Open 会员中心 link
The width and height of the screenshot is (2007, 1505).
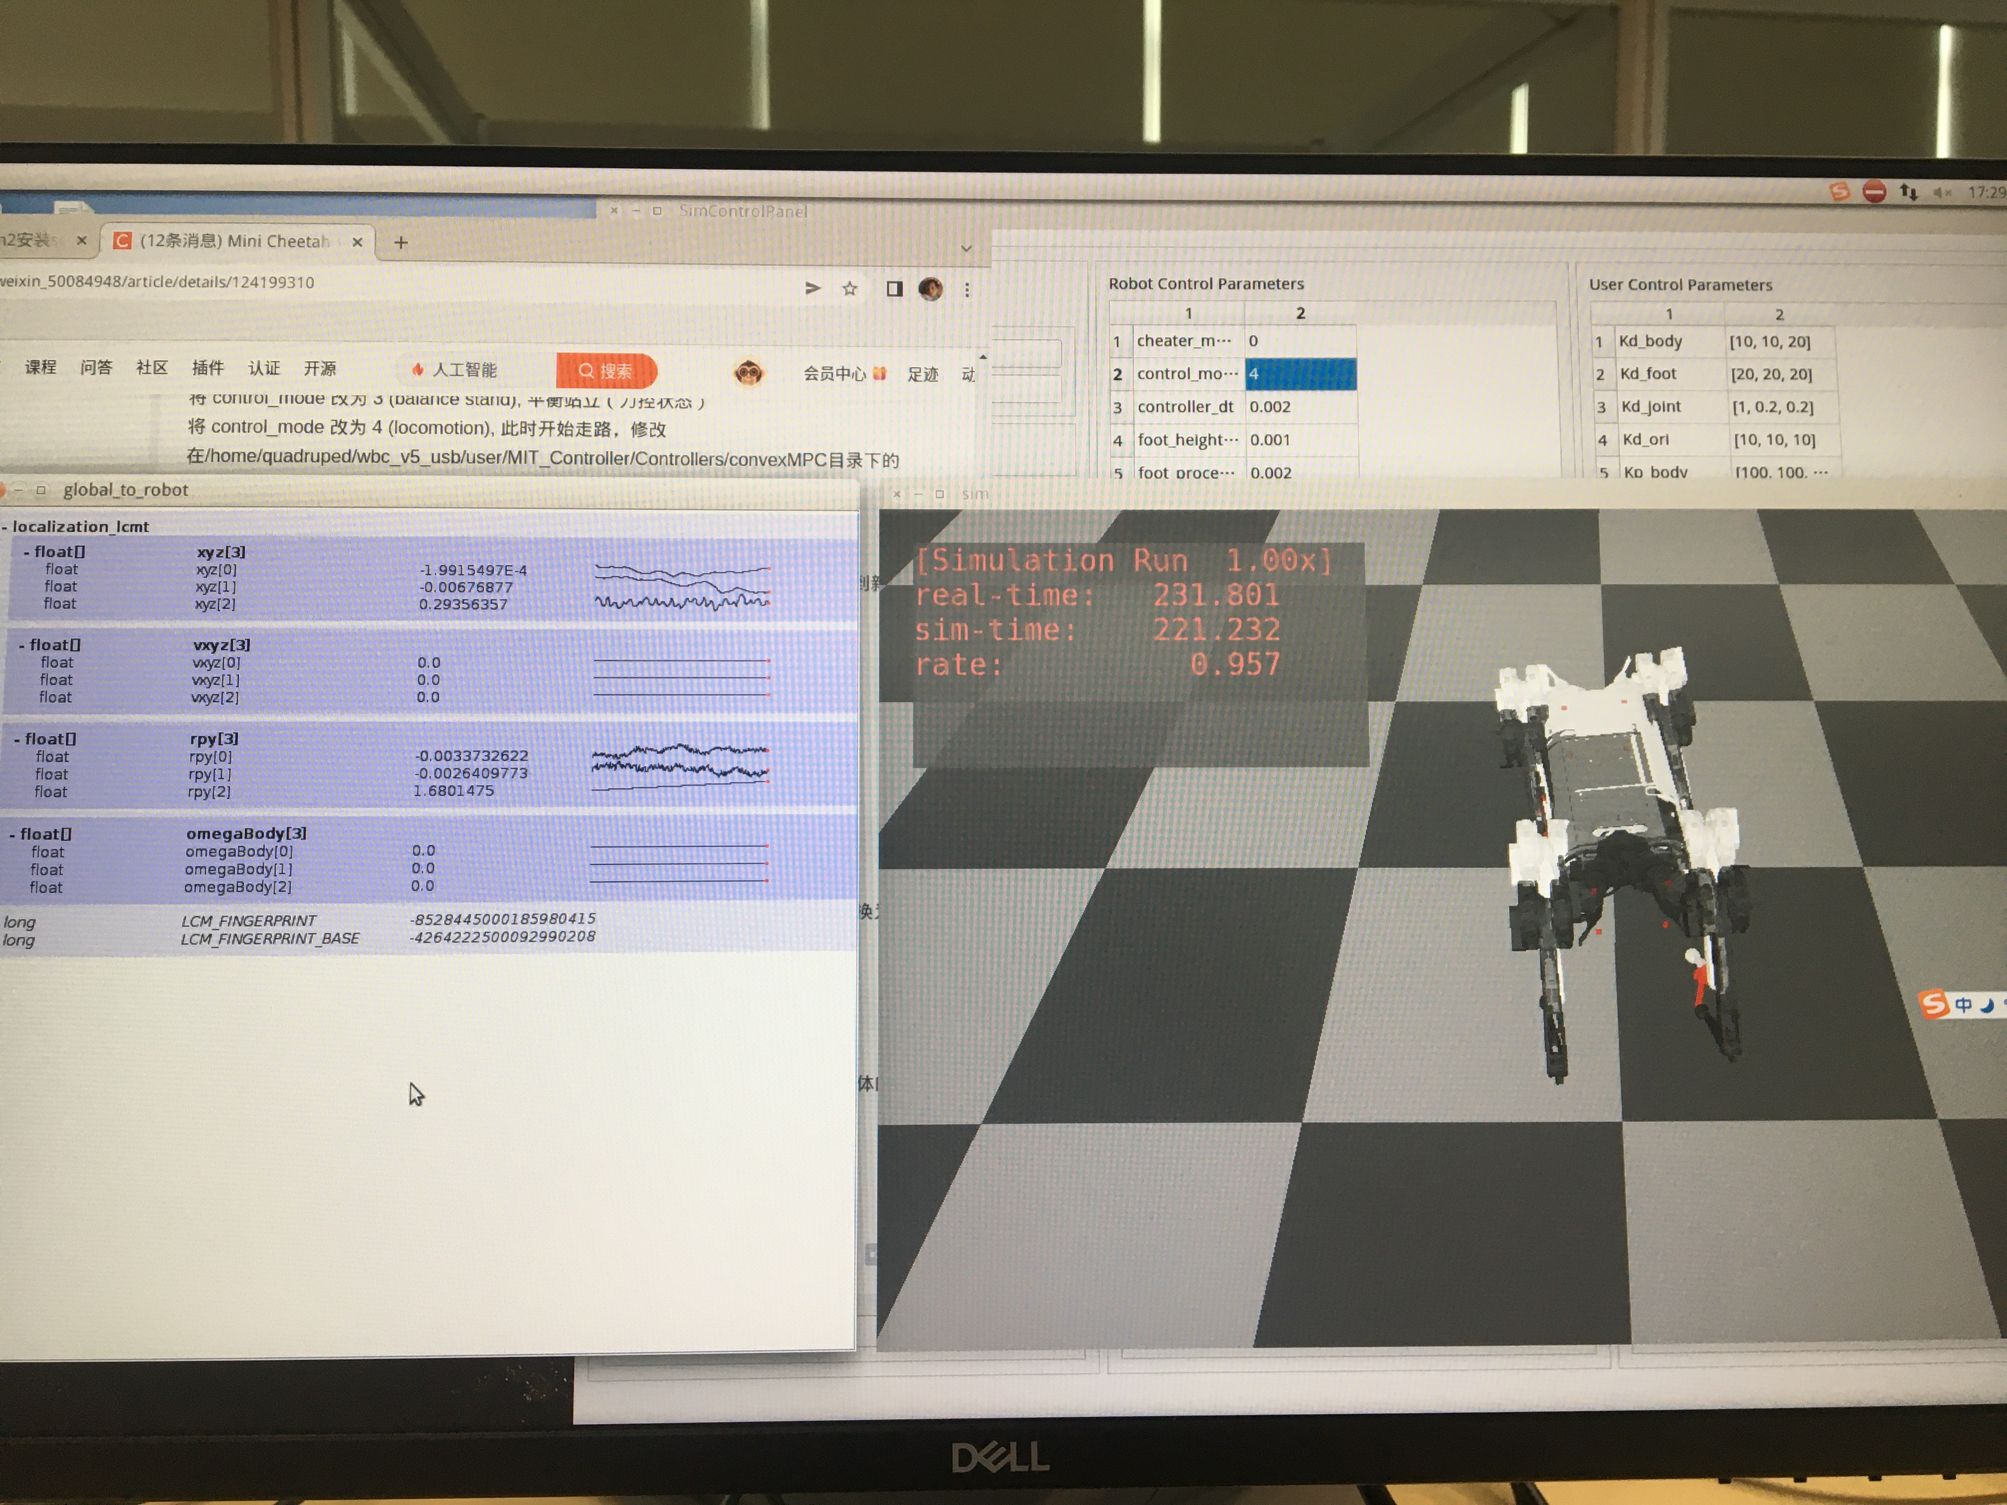coord(834,374)
